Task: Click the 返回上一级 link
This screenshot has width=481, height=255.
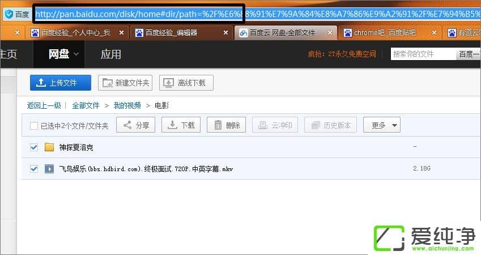Action: point(44,105)
